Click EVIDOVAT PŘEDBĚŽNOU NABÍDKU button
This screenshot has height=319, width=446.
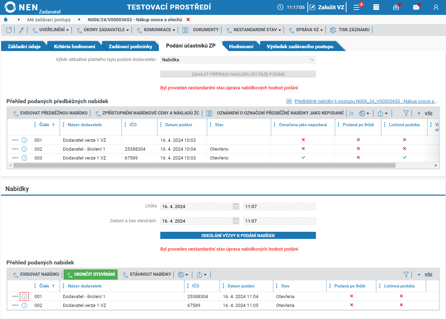click(x=50, y=113)
